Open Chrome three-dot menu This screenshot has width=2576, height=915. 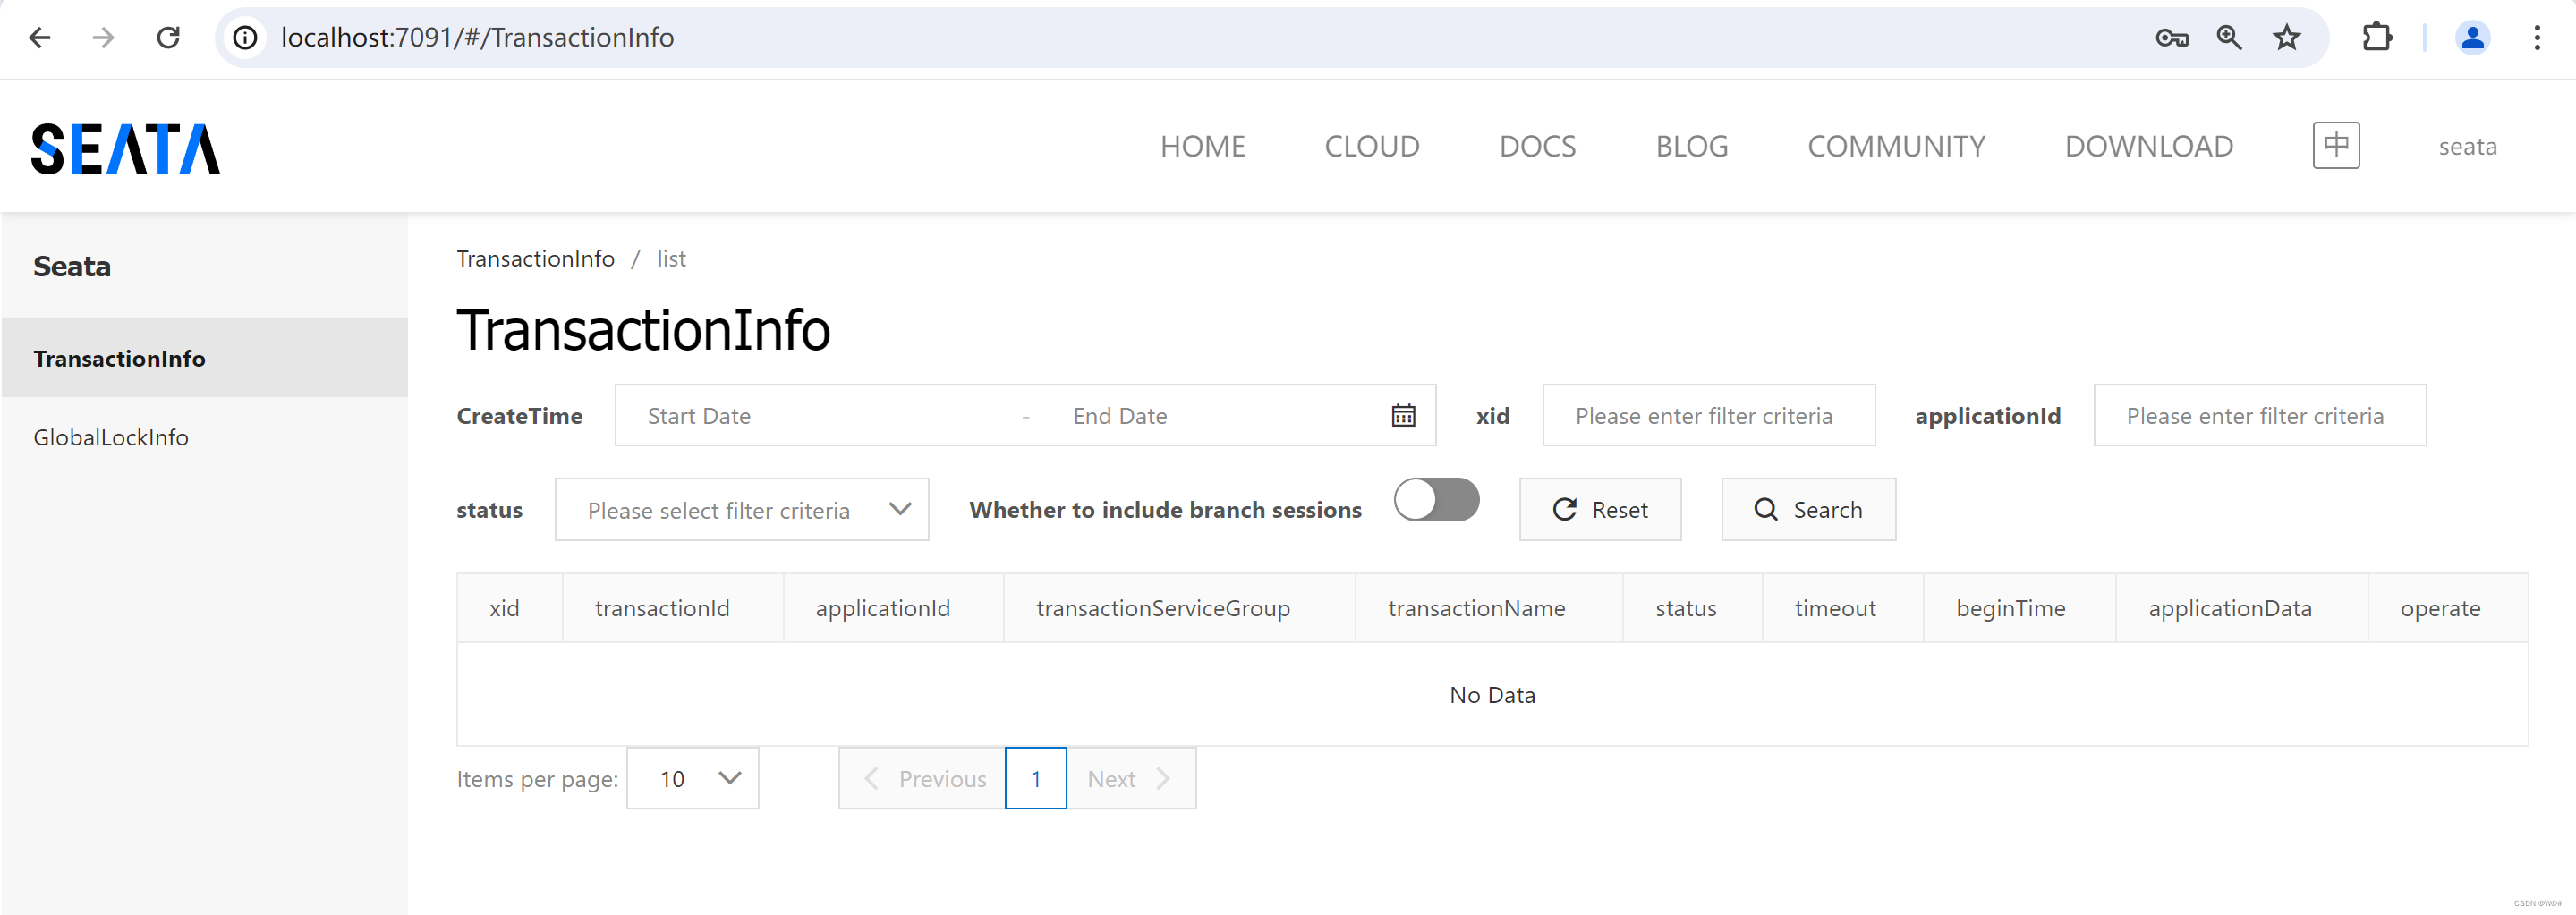pyautogui.click(x=2537, y=38)
